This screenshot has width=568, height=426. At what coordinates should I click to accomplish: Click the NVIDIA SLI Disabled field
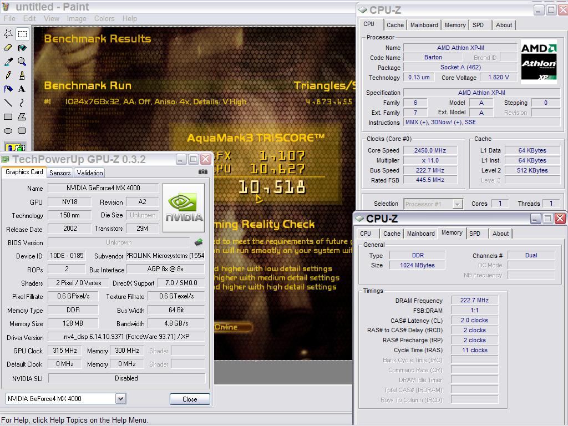pyautogui.click(x=126, y=378)
